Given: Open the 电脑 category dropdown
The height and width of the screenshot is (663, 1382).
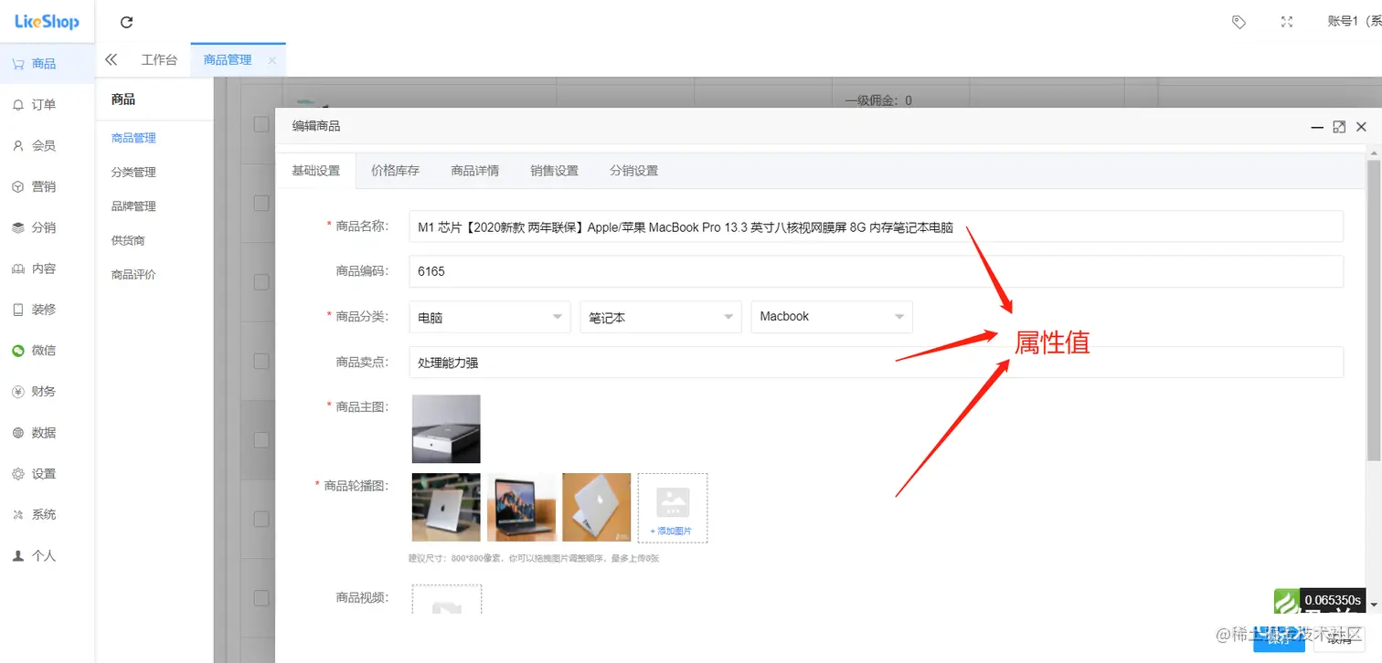Looking at the screenshot, I should (489, 317).
